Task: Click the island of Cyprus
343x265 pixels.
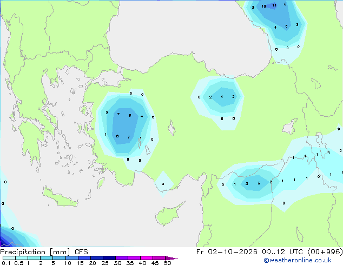Action: click(168, 213)
